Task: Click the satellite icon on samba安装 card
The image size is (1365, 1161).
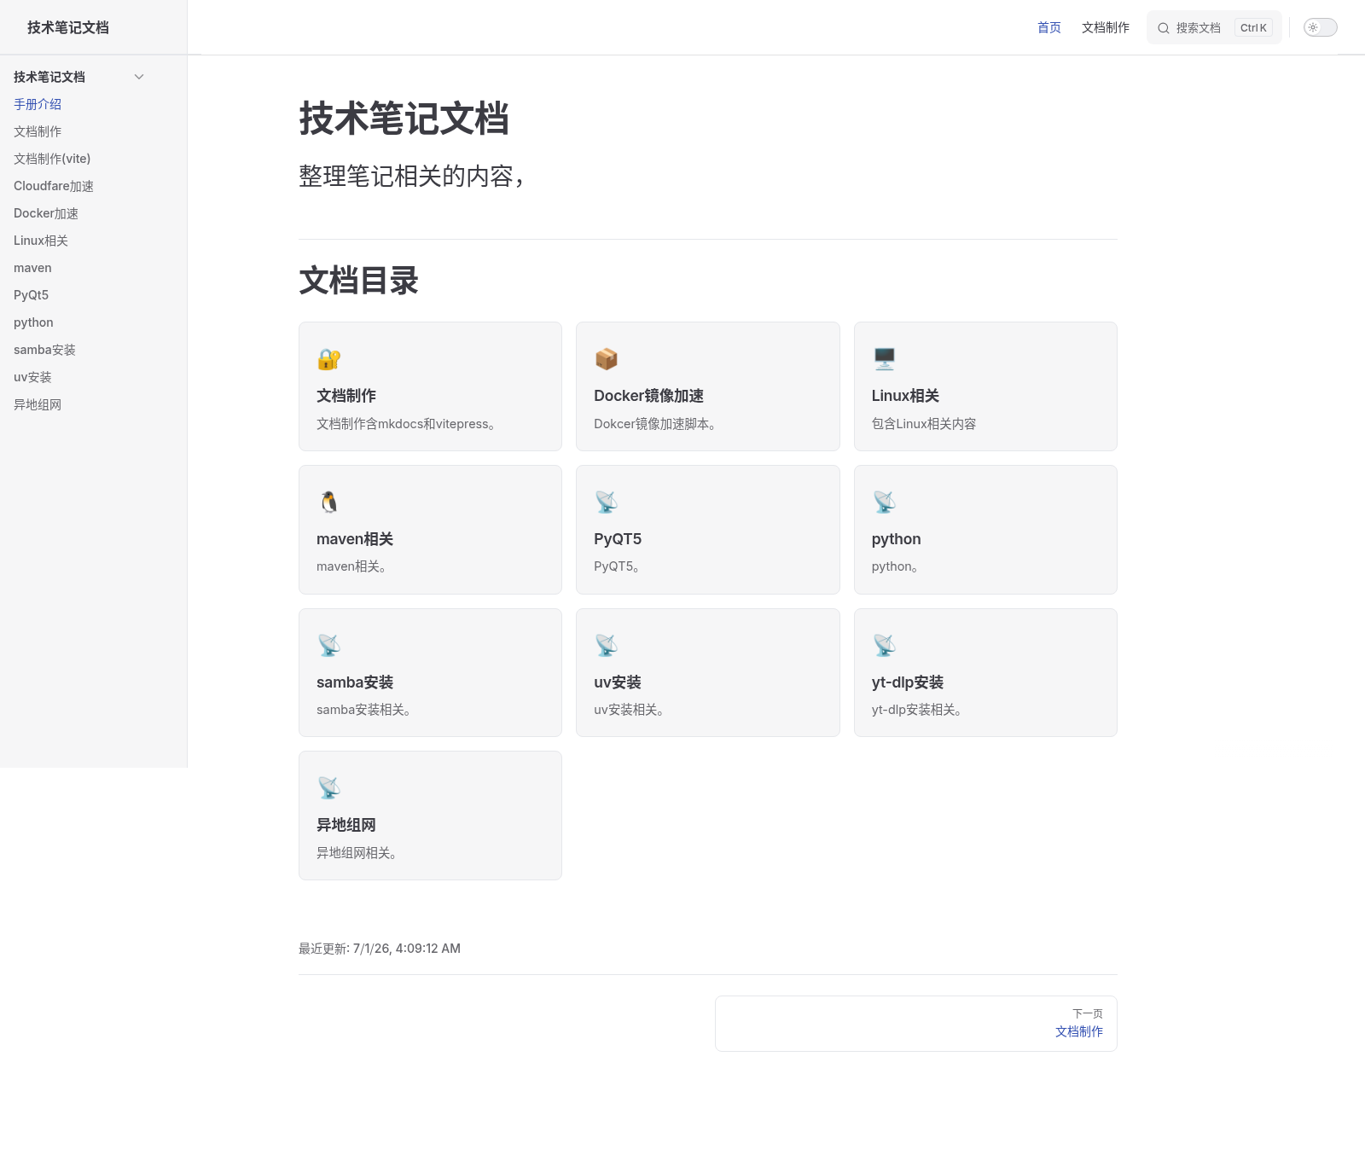Action: click(329, 646)
